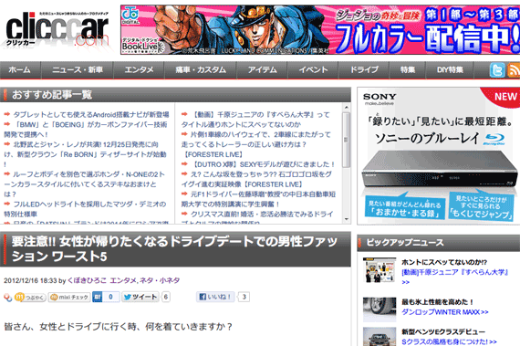Click the Google buzz share icon

coord(7,298)
